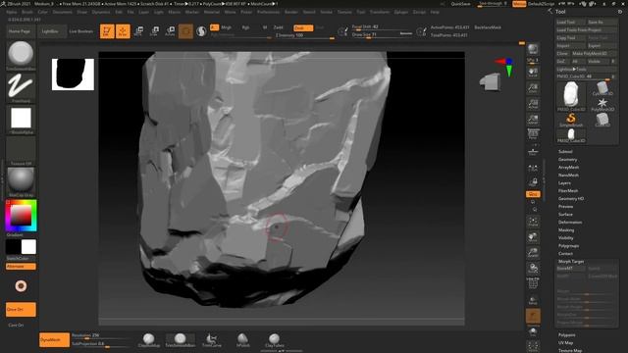Toggle the Mrgb button
Screen dimensions: 628x353
pyautogui.click(x=227, y=27)
